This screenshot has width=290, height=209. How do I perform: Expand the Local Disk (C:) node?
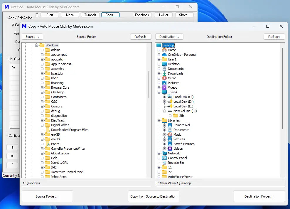pos(164,97)
